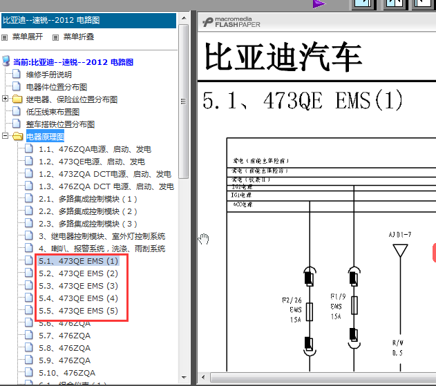Open 1.3、476ZQA DCT 电源、启动、发电
The height and width of the screenshot is (386, 436).
106,186
